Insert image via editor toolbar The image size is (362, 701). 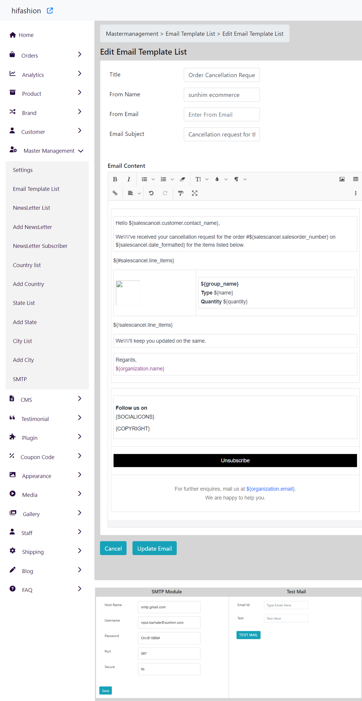coord(342,179)
